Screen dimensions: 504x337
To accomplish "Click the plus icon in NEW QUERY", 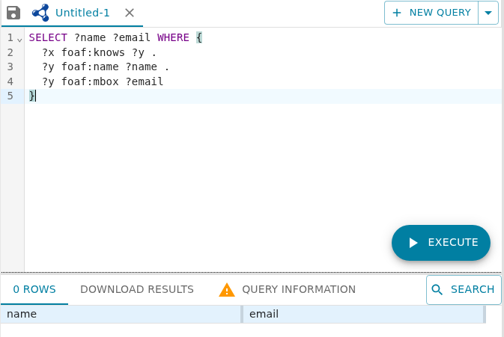I will (397, 13).
